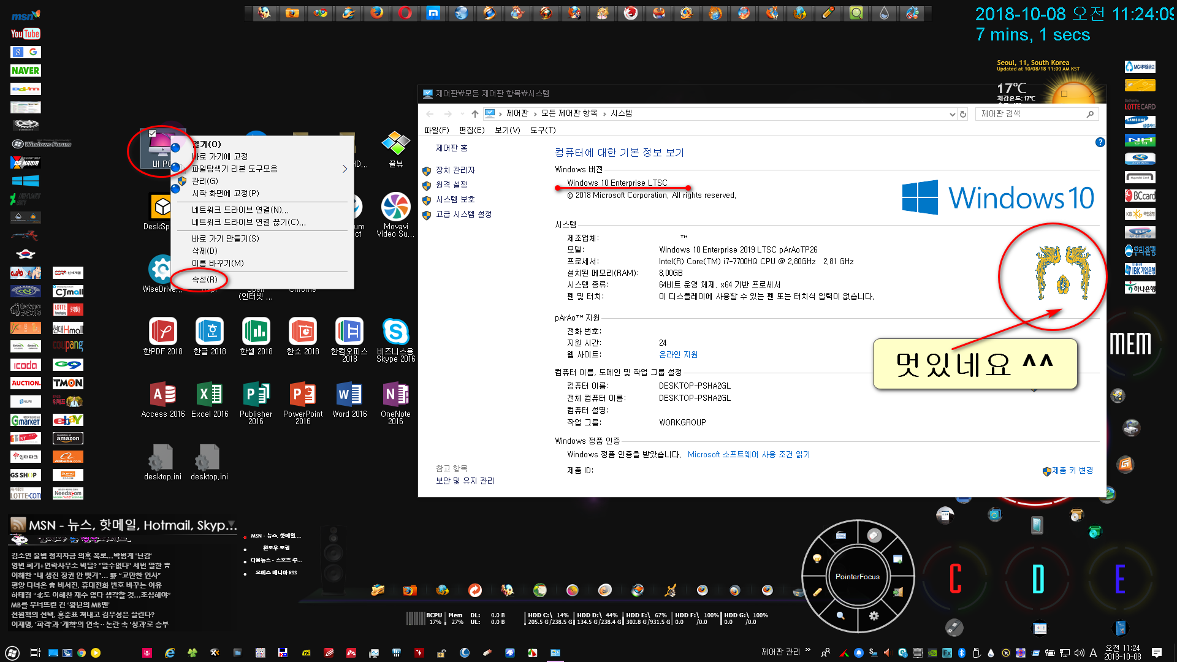Open the BCcard shortcut on right sidebar
This screenshot has width=1177, height=662.
pyautogui.click(x=1140, y=196)
